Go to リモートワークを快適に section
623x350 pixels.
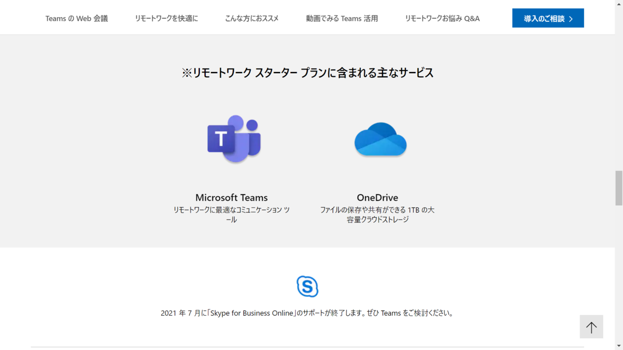tap(167, 18)
